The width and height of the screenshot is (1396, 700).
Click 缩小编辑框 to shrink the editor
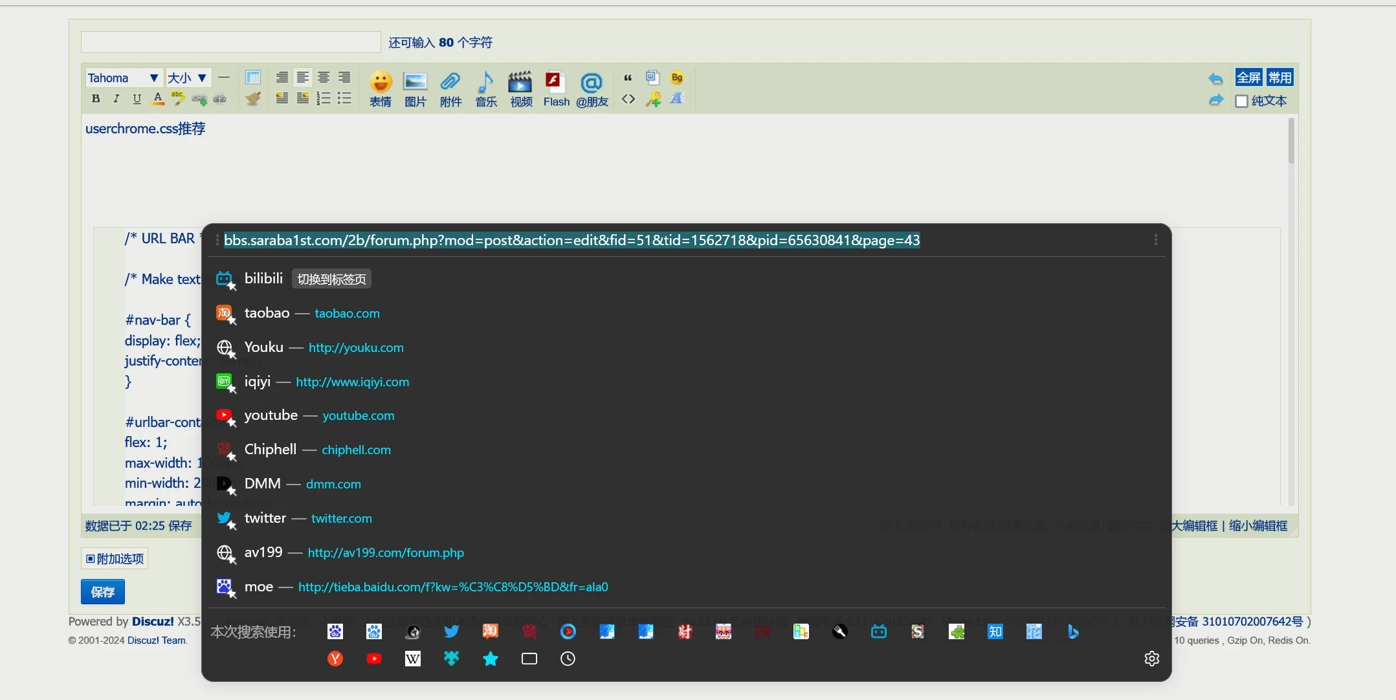1258,525
